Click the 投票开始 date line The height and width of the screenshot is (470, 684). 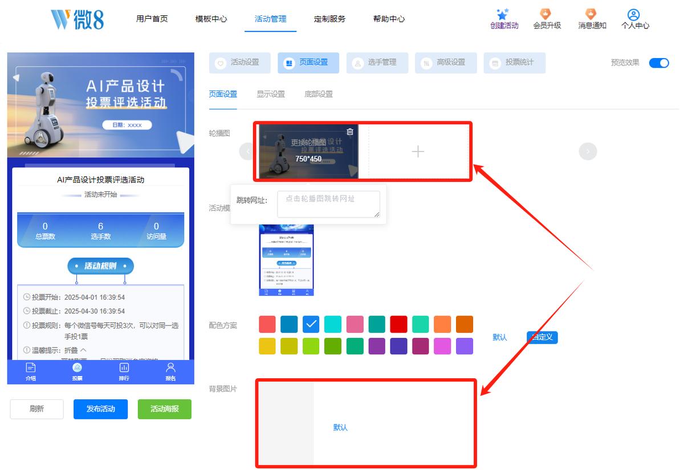[x=74, y=297]
